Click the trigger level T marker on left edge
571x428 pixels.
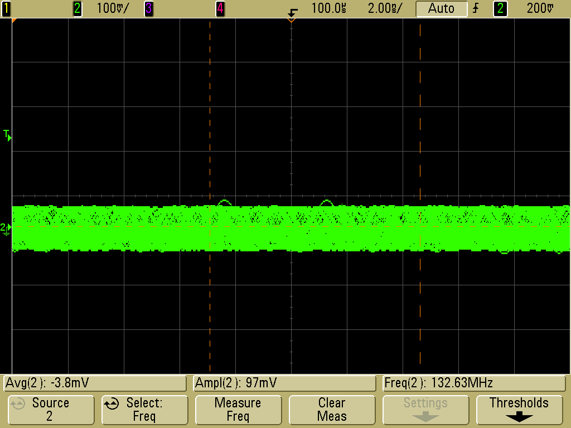click(x=7, y=135)
